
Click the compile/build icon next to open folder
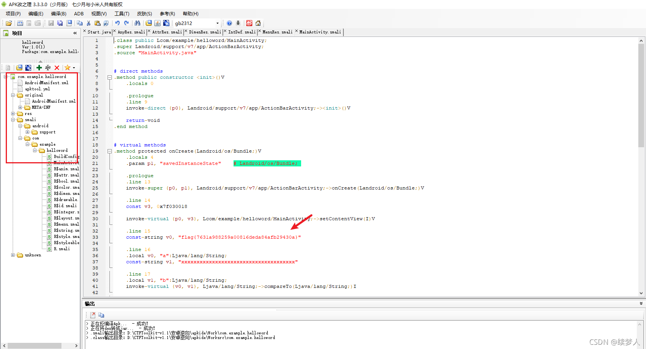pyautogui.click(x=20, y=23)
